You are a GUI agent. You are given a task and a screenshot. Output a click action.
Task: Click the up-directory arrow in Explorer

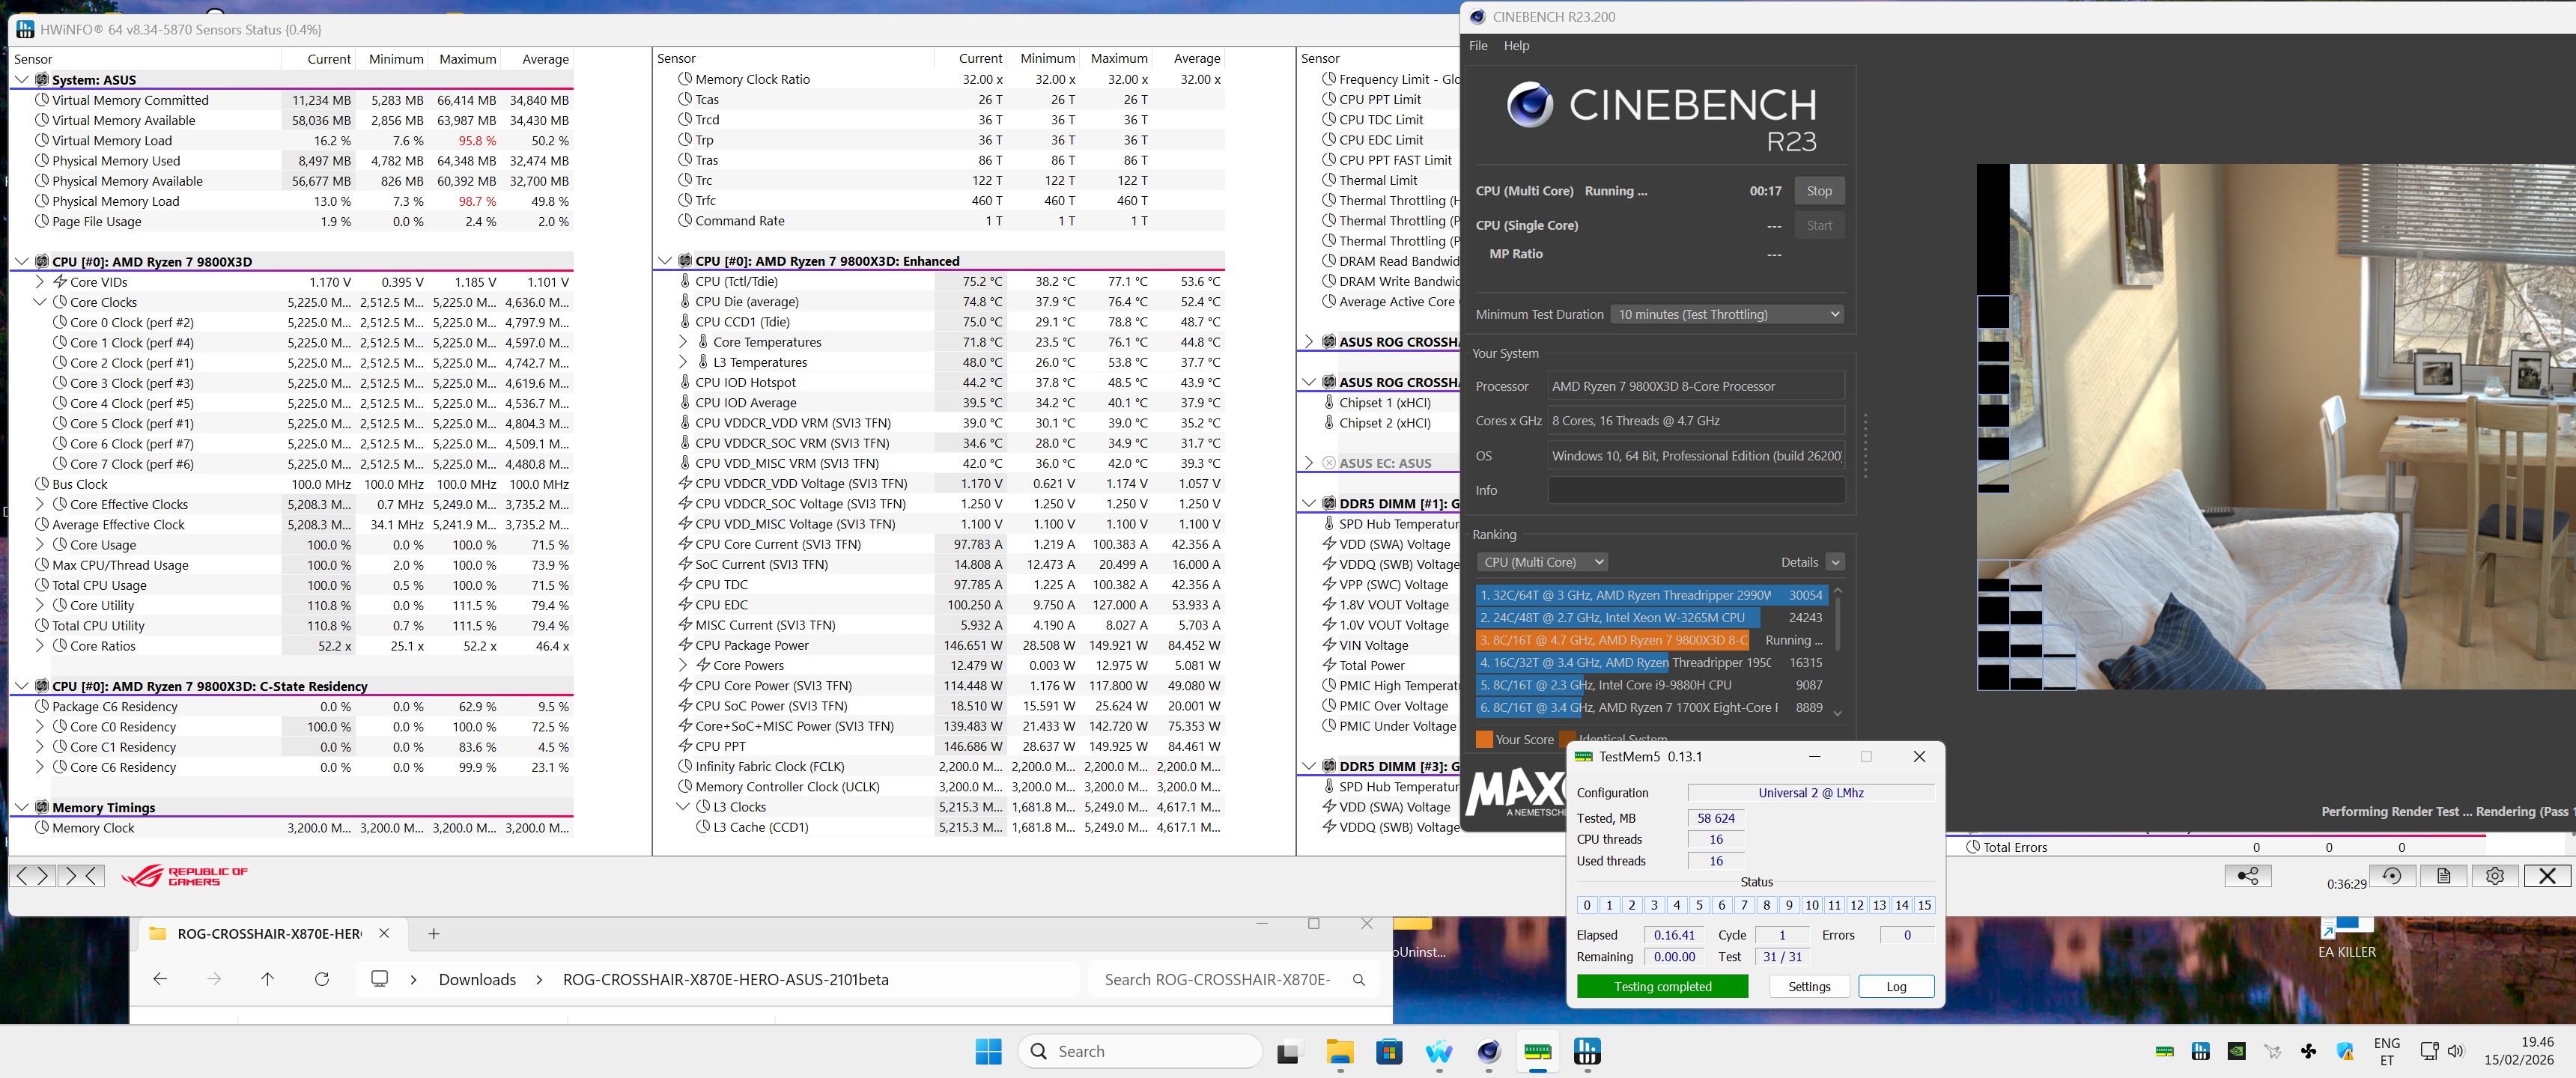267,979
